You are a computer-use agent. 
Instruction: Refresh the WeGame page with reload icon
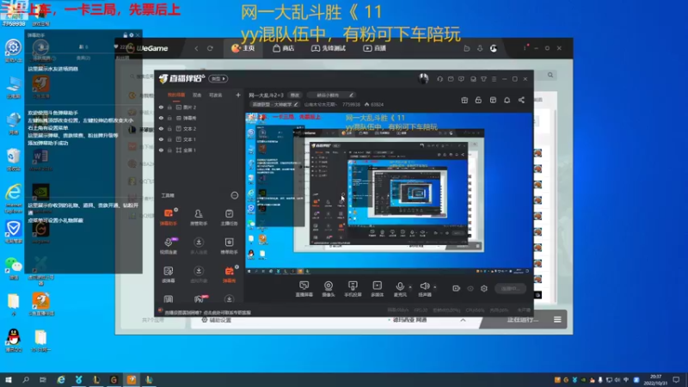(210, 48)
